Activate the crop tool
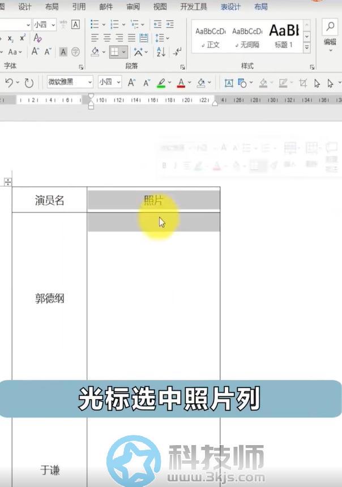 [303, 83]
